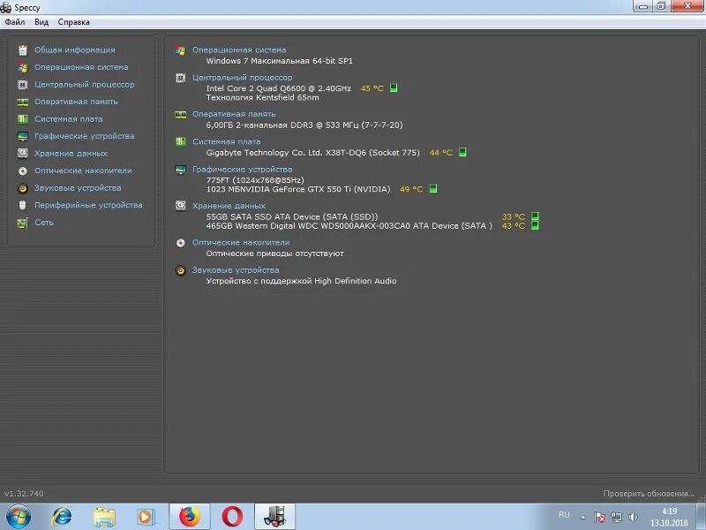Viewport: 706px width, 530px height.
Task: Open the Операционная система heading in the summary
Action: click(239, 50)
